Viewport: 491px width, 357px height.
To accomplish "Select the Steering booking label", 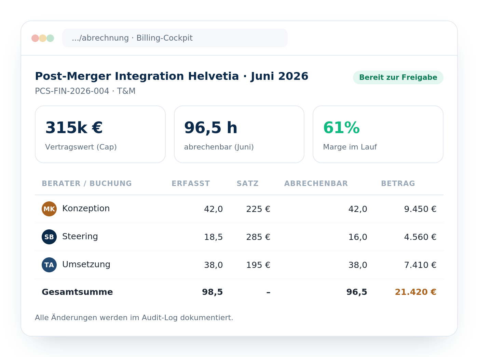I will tap(80, 237).
